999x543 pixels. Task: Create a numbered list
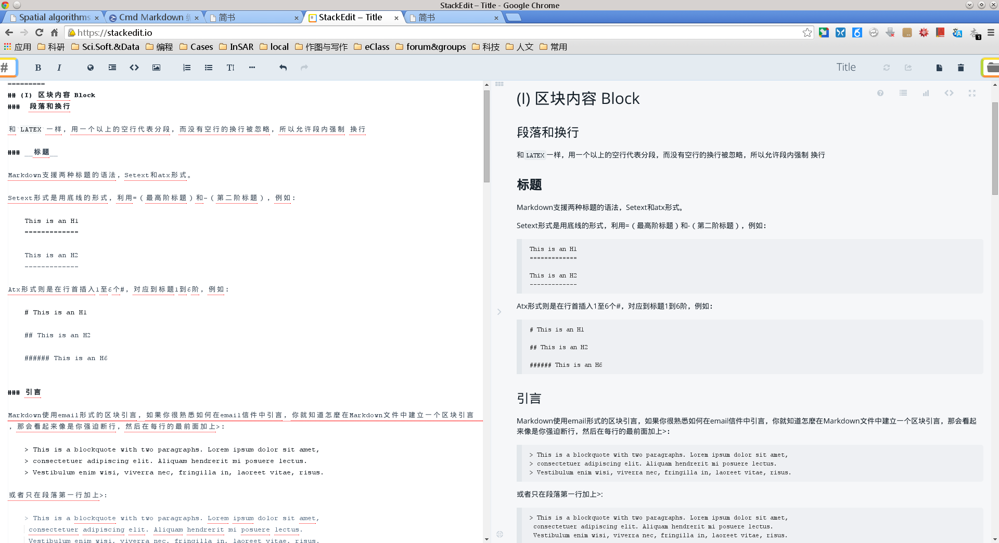pos(187,68)
